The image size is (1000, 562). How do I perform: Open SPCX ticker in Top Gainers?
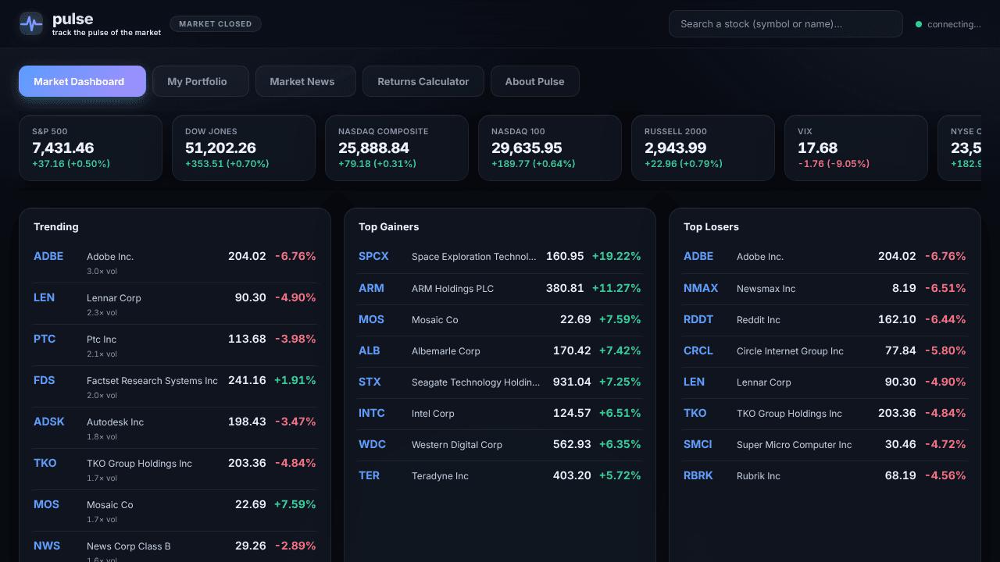(373, 256)
